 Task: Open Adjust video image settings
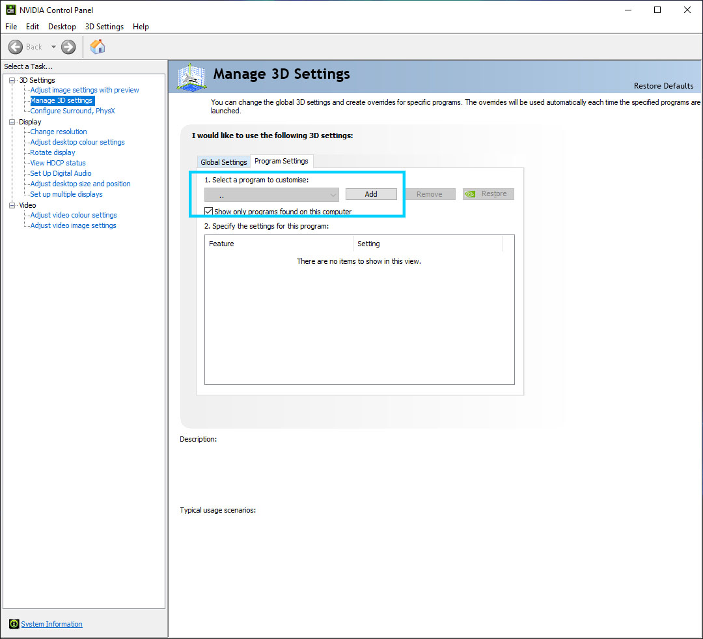[x=73, y=226]
